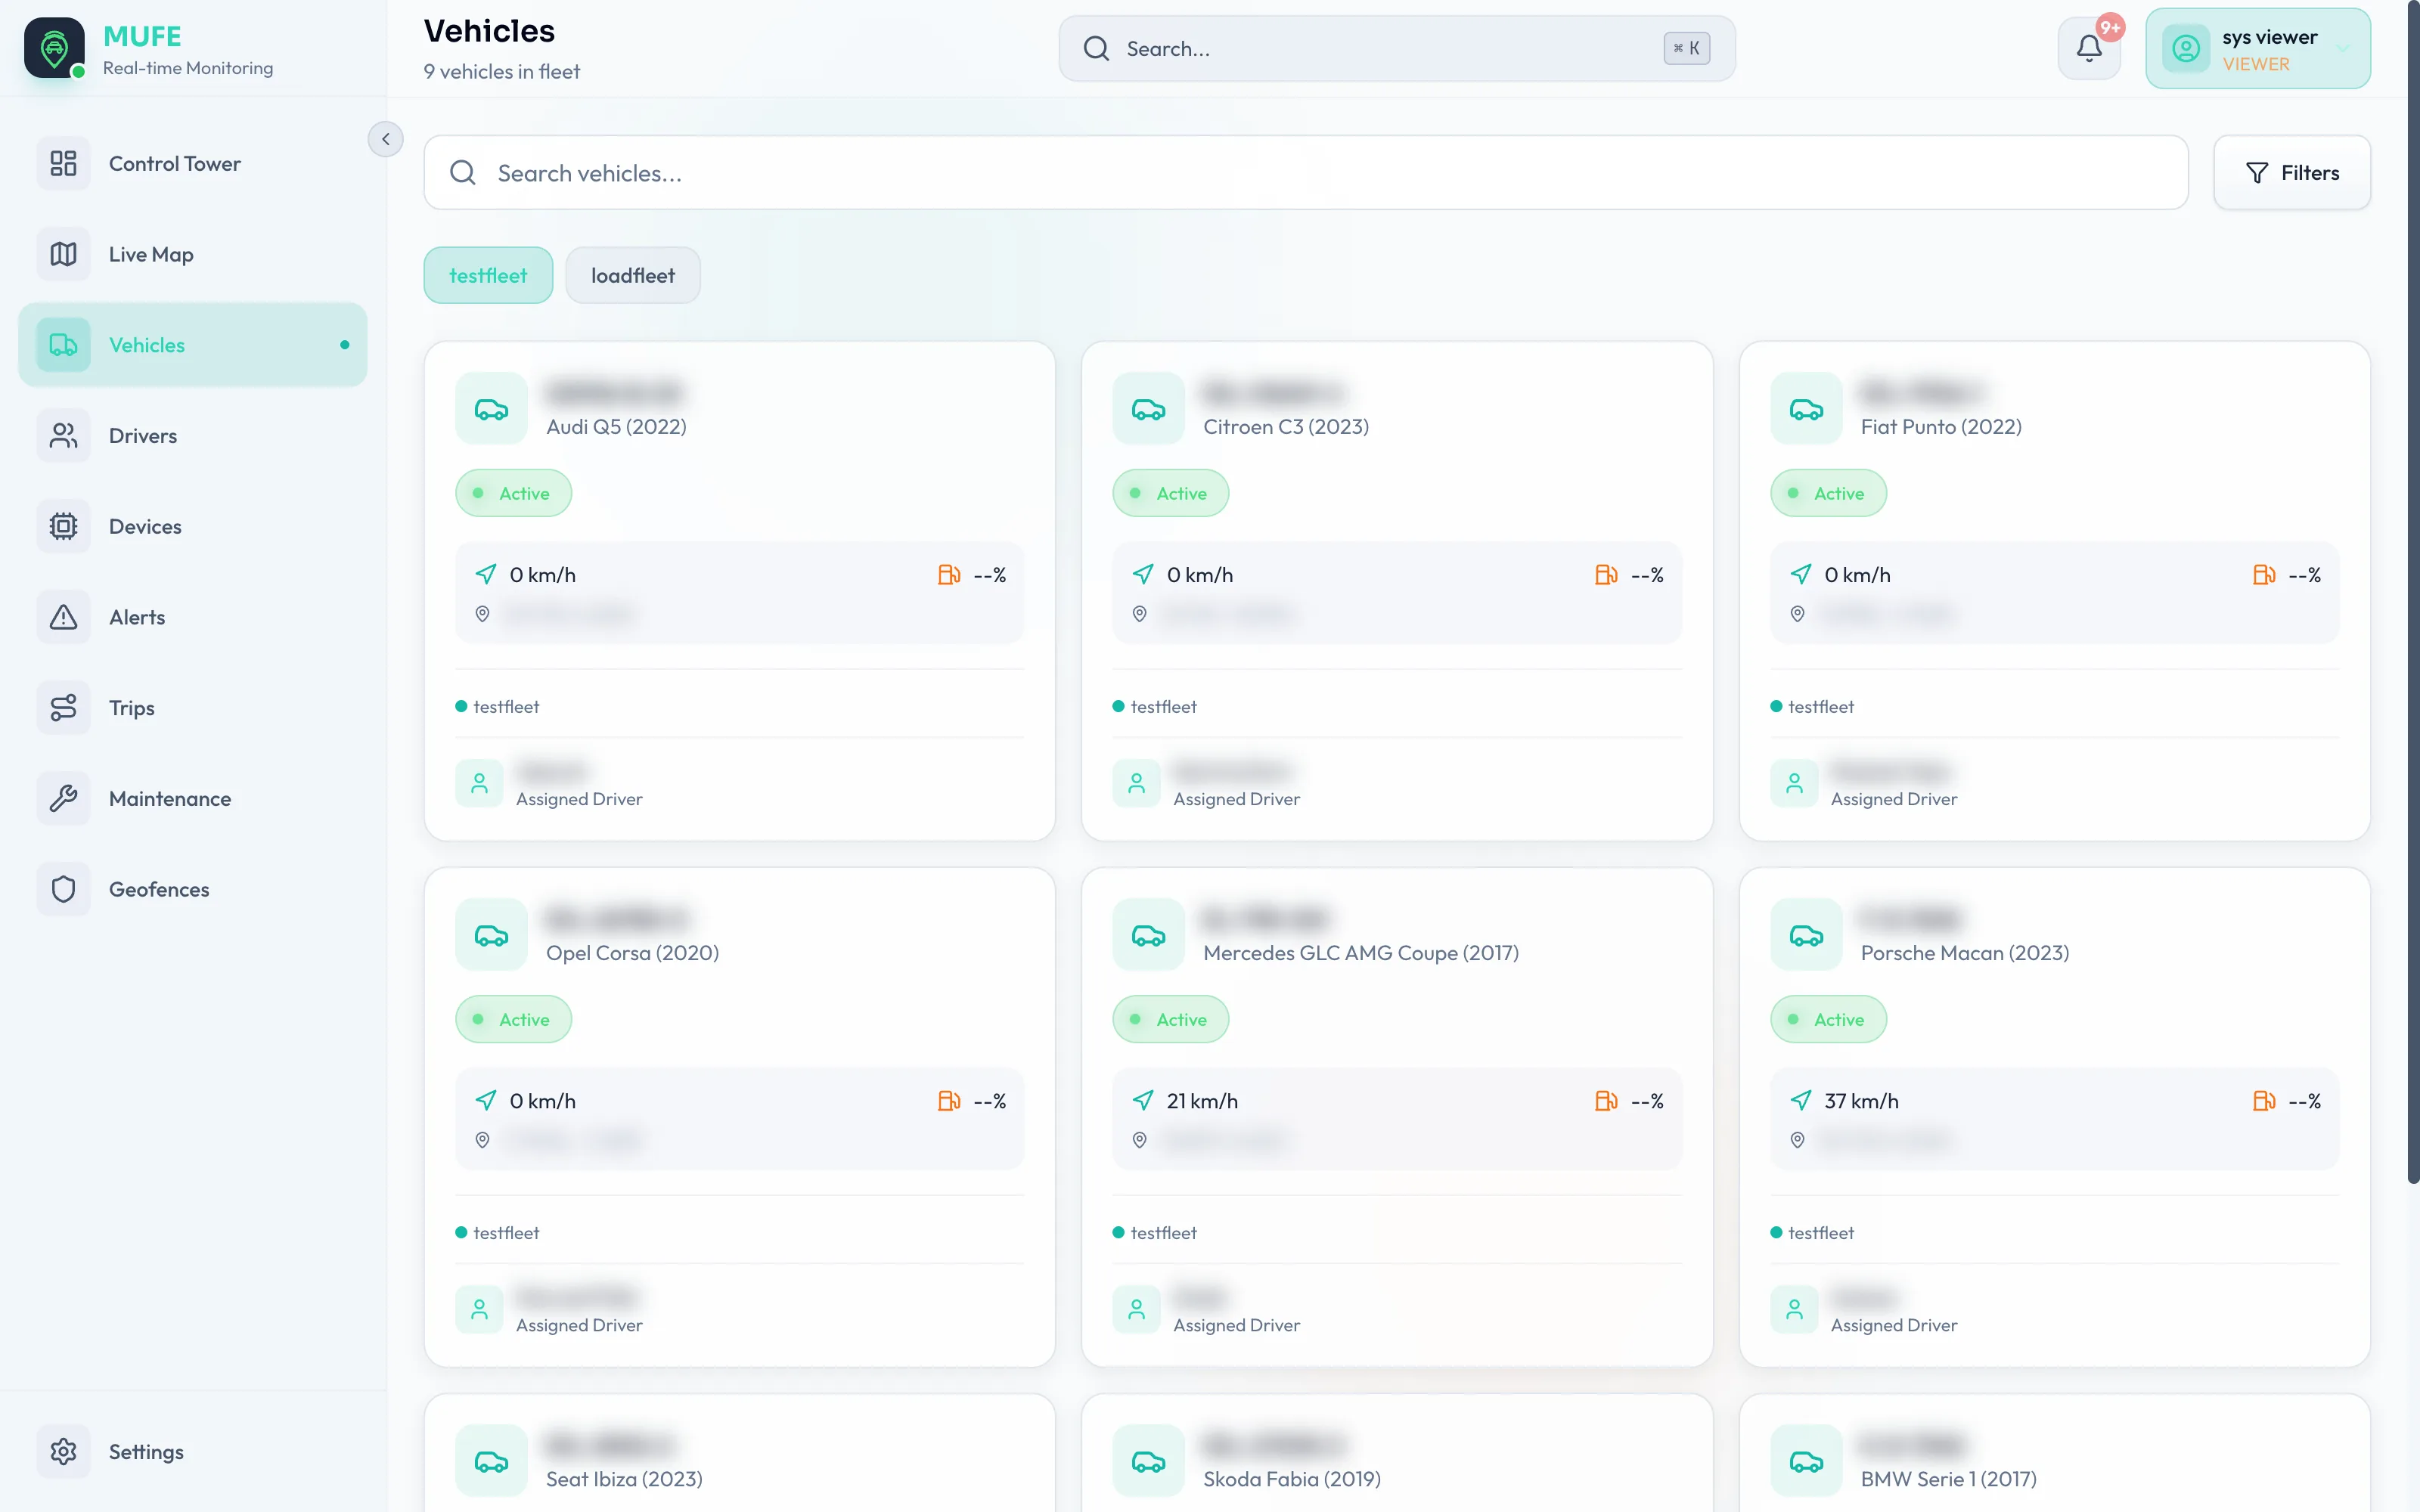Click the Mercedes GLC assigned driver icon
The height and width of the screenshot is (1512, 2420).
[1137, 1309]
